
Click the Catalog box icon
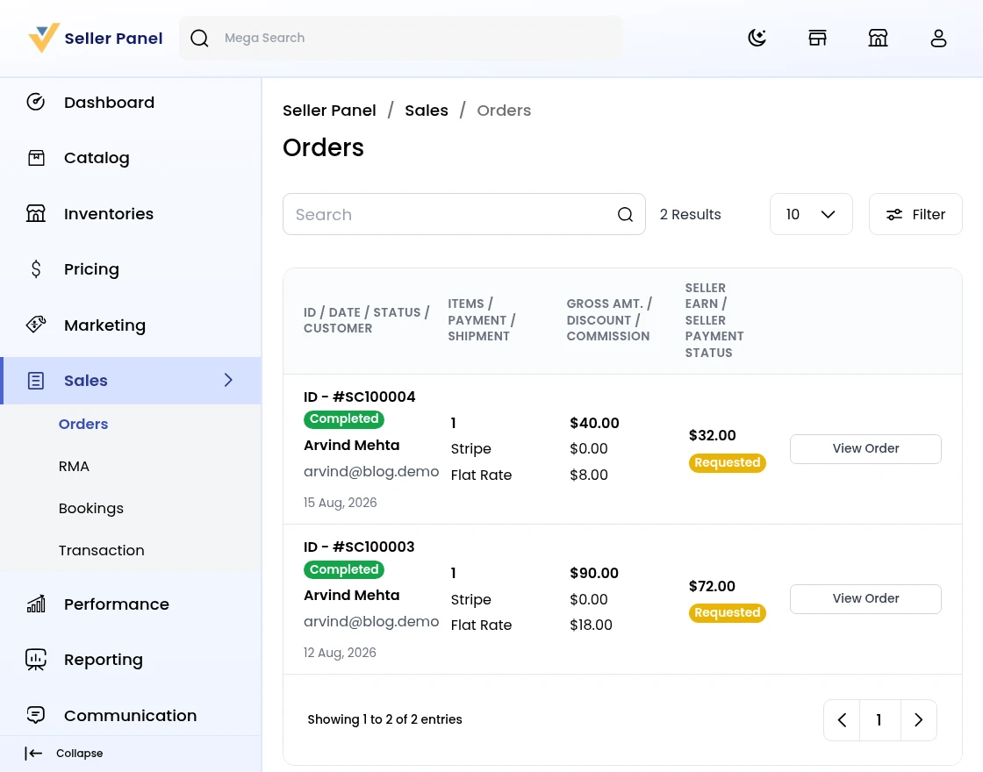tap(36, 157)
